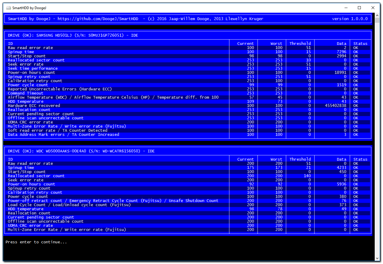Click the Status column header
Image resolution: width=383 pixels, height=264 pixels.
(360, 43)
